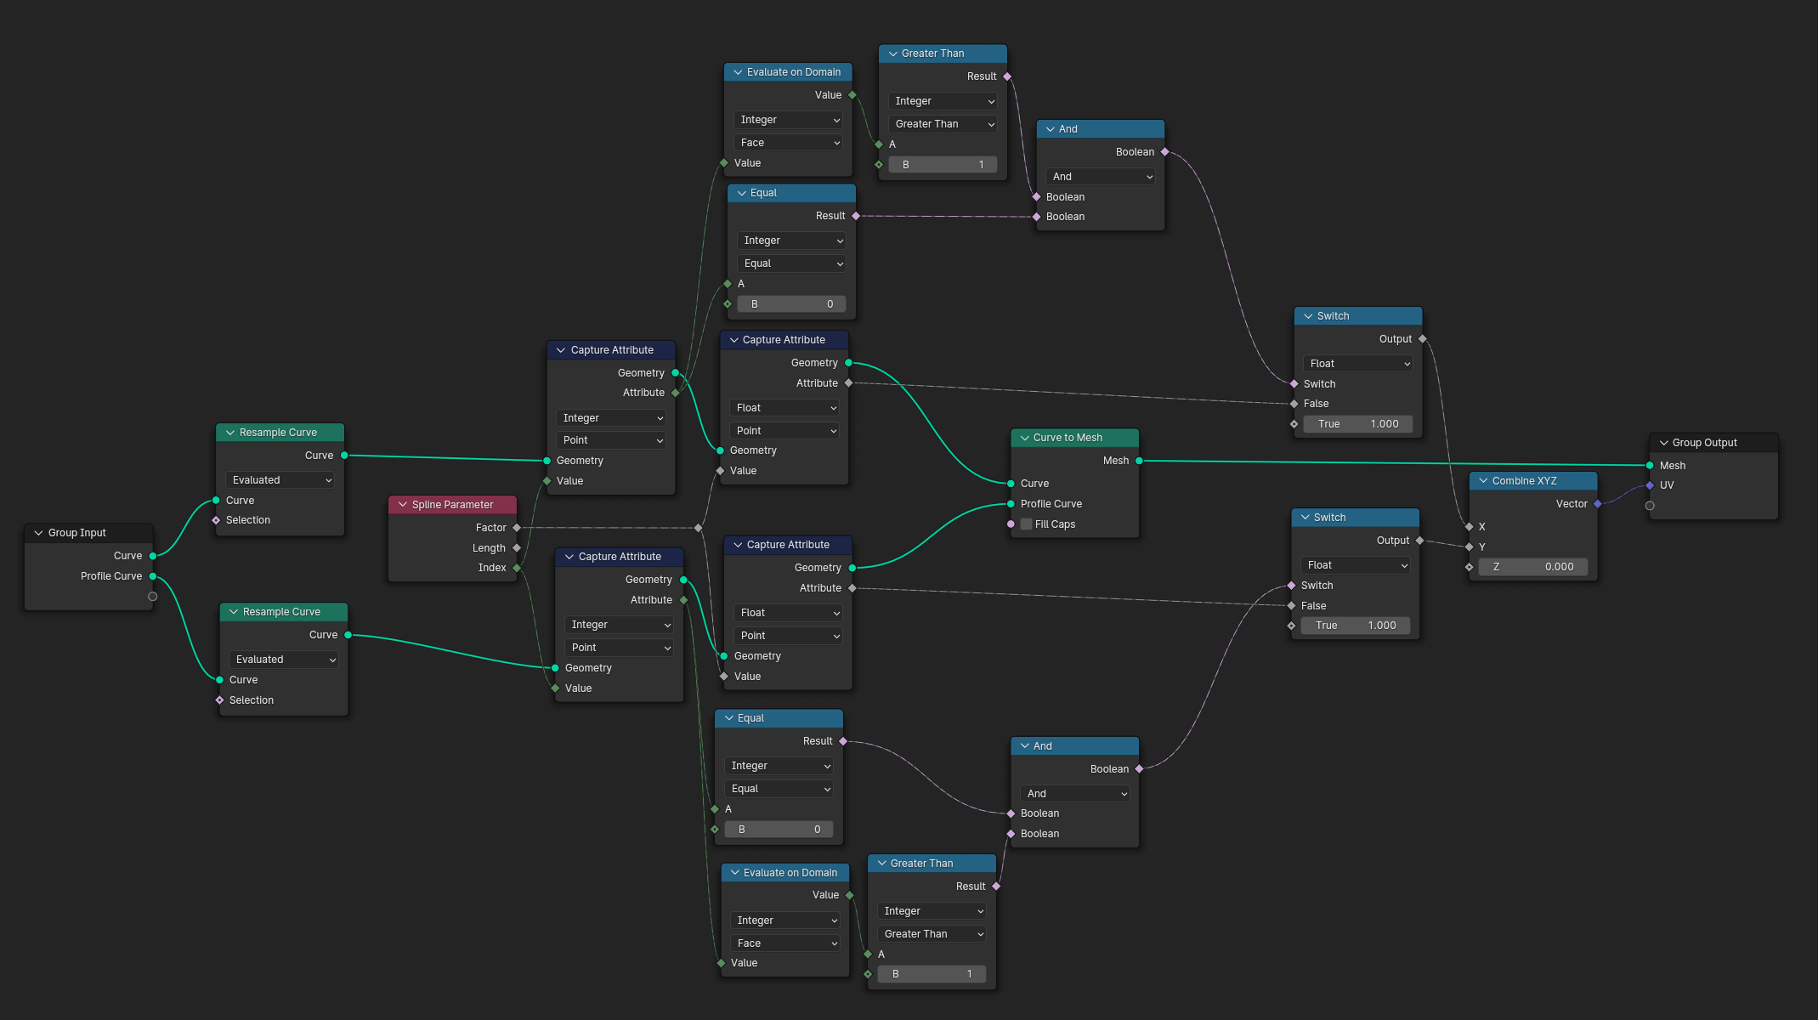
Task: Click the Factor output socket on Spline Parameter
Action: pyautogui.click(x=517, y=528)
